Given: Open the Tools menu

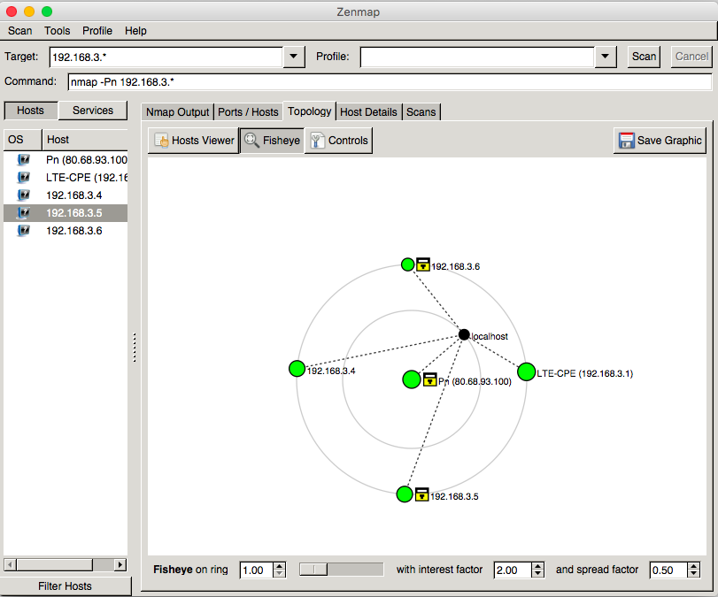Looking at the screenshot, I should pos(58,31).
